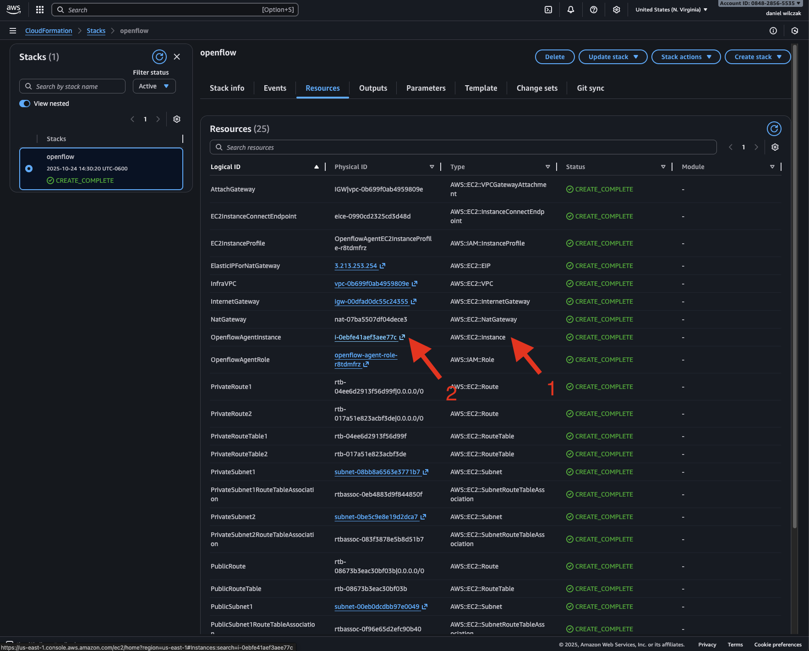This screenshot has height=651, width=809.
Task: Click the Delete stack button
Action: pyautogui.click(x=555, y=57)
